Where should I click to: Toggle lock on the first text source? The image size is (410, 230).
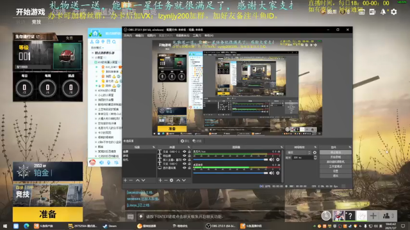pos(190,151)
